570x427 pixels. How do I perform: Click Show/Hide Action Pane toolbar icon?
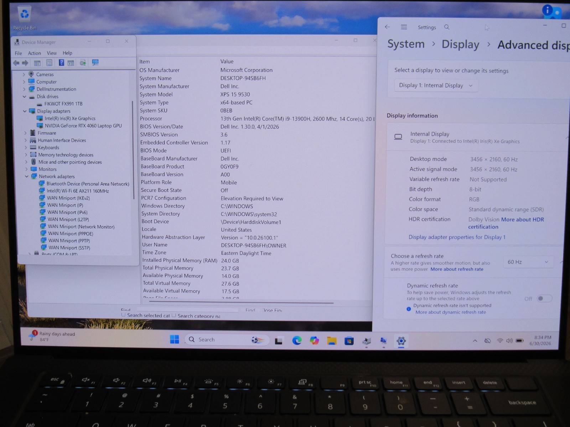(71, 63)
